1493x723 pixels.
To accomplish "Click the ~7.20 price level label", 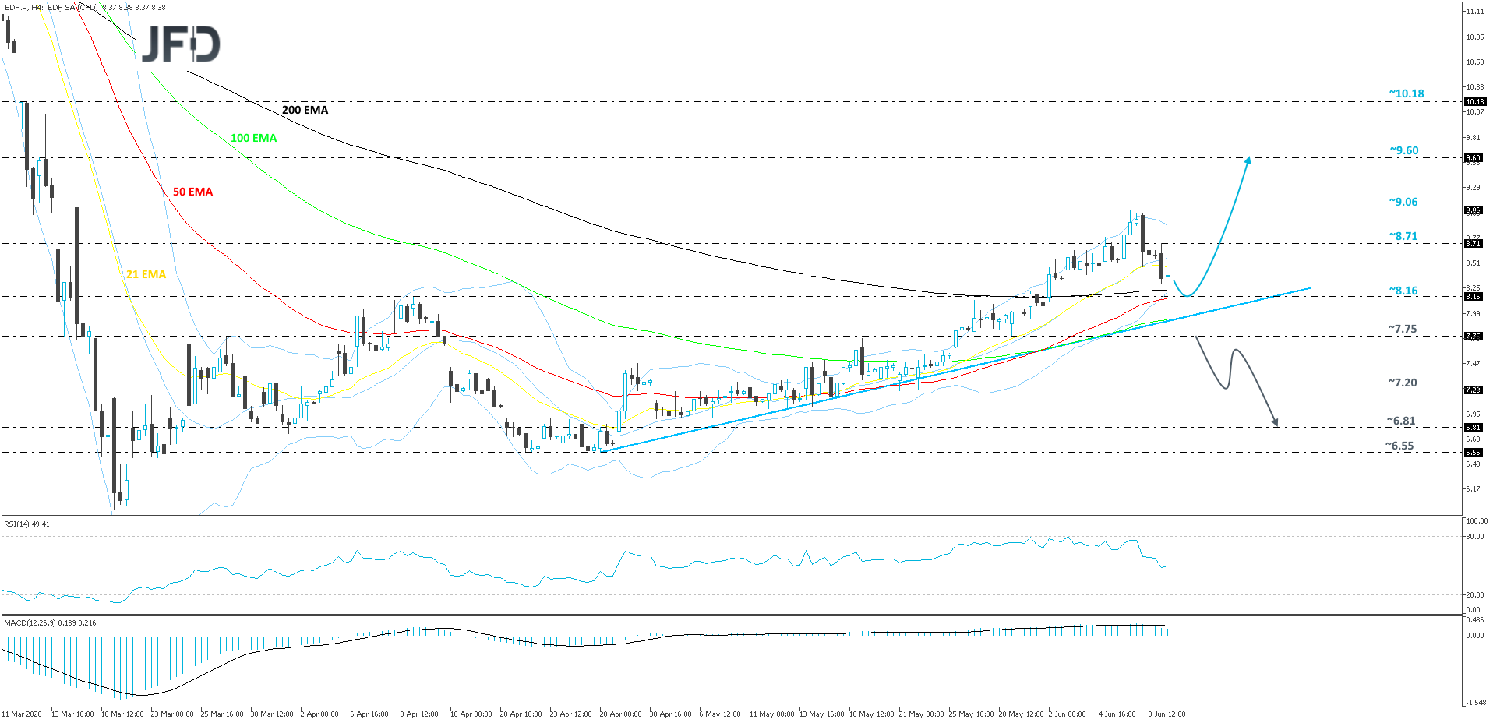I will (1402, 383).
